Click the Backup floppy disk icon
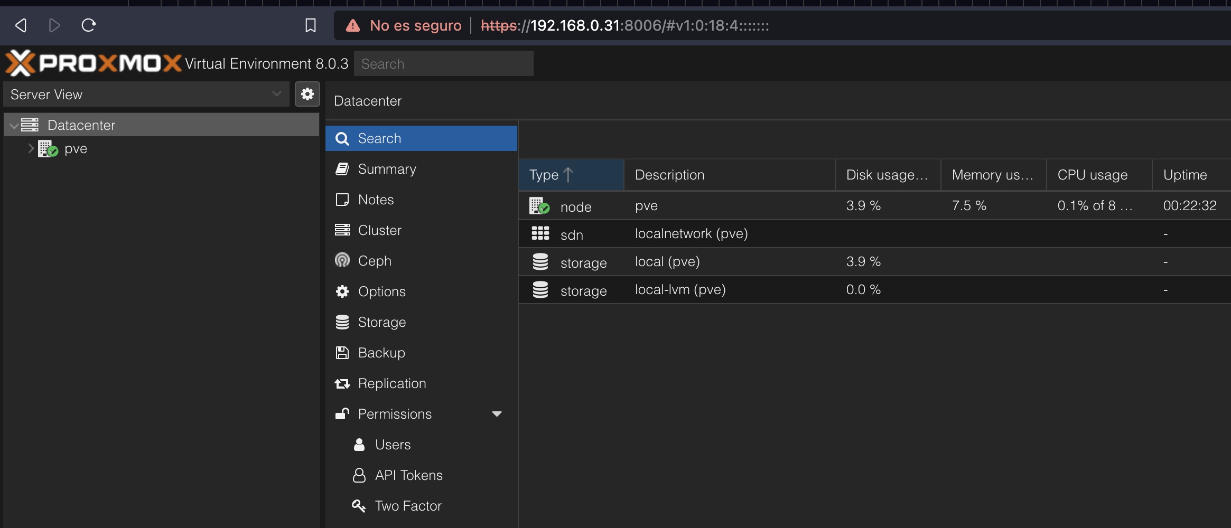The height and width of the screenshot is (528, 1231). point(342,353)
